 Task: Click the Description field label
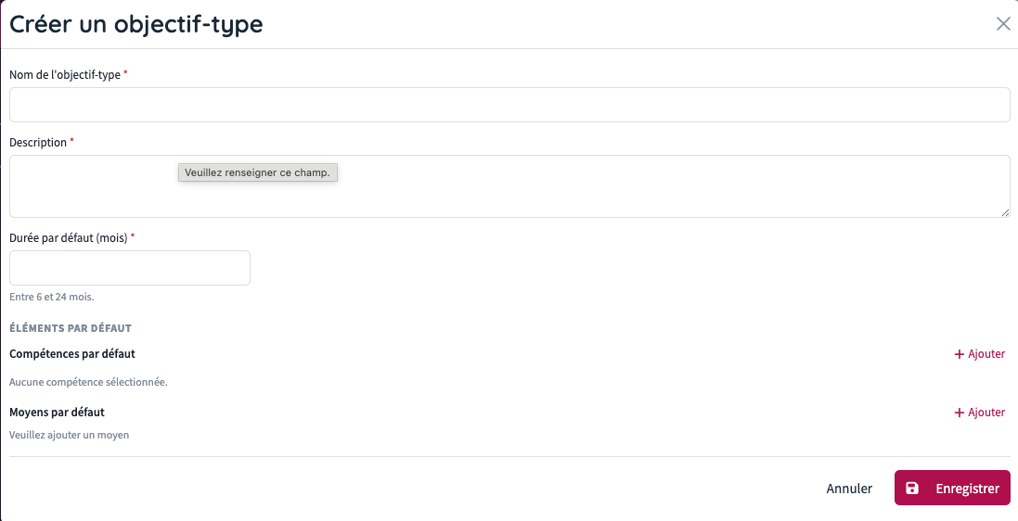click(x=38, y=142)
